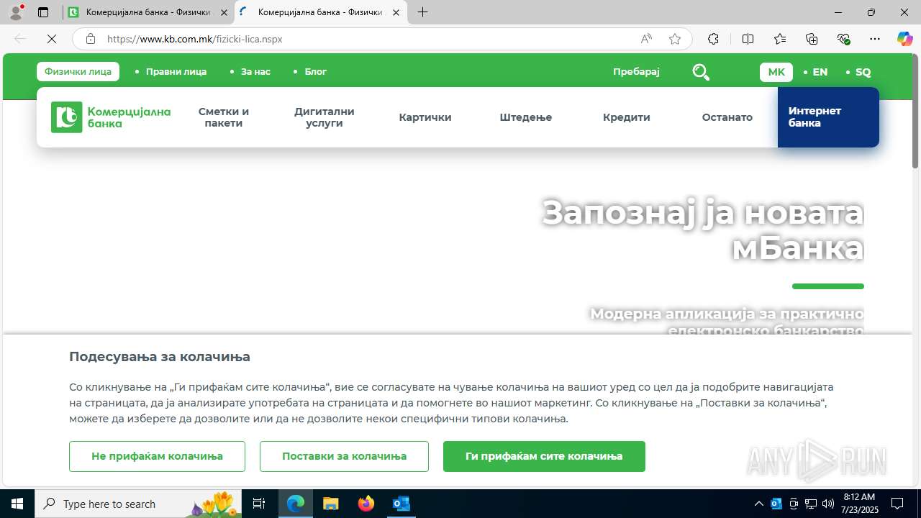
Task: Switch language to MK
Action: pyautogui.click(x=776, y=72)
